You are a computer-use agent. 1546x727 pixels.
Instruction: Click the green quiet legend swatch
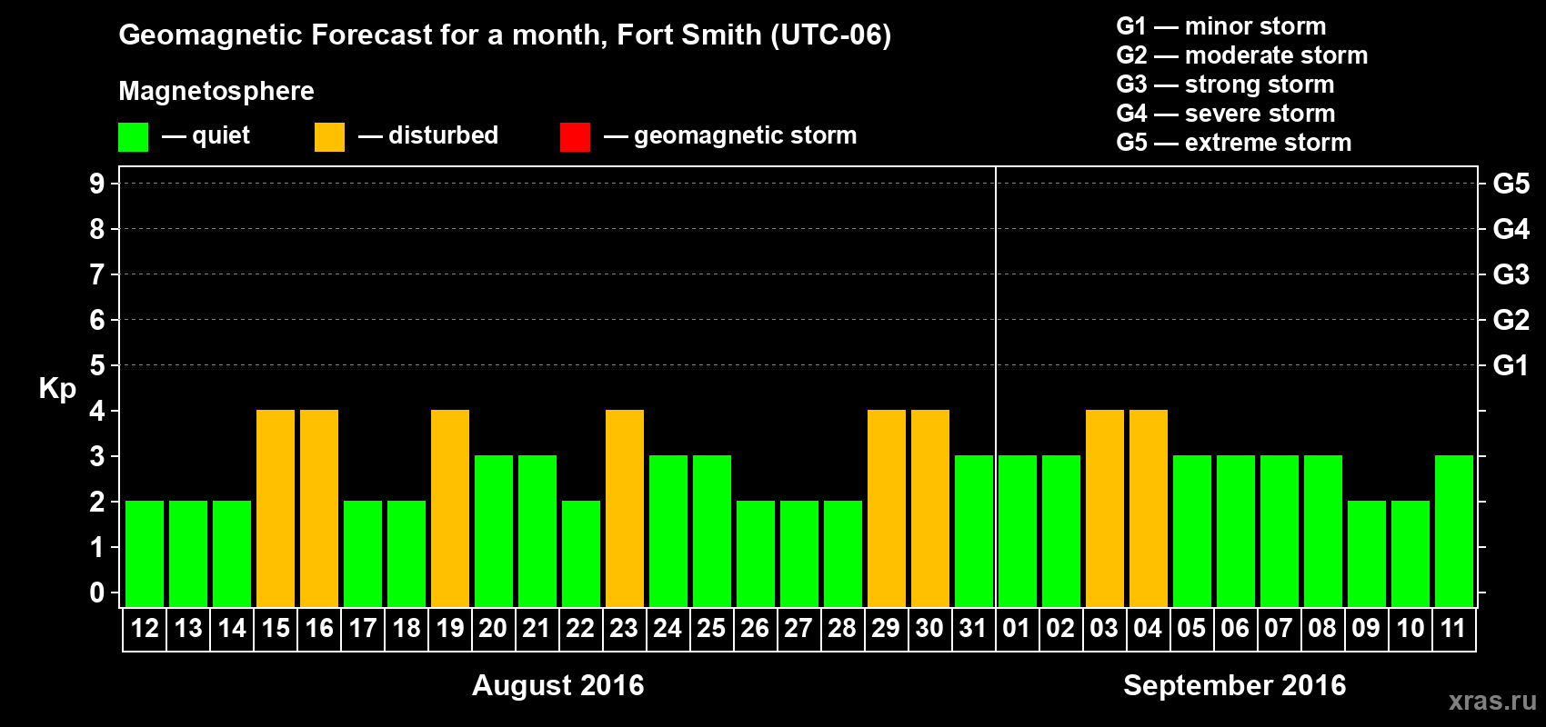coord(133,137)
